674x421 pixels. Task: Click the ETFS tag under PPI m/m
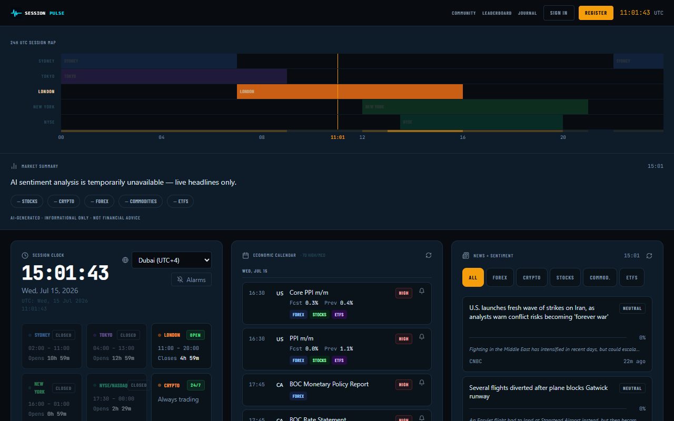coord(339,360)
